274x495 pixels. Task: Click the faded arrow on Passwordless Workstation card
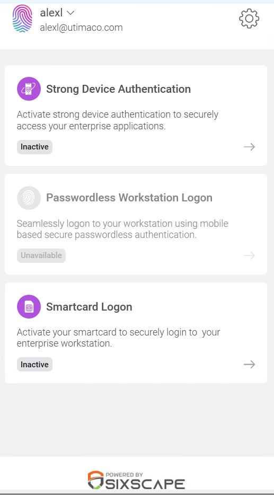tap(250, 255)
